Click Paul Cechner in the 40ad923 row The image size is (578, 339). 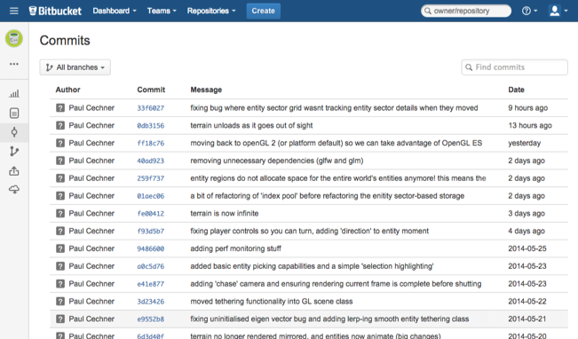tap(91, 161)
